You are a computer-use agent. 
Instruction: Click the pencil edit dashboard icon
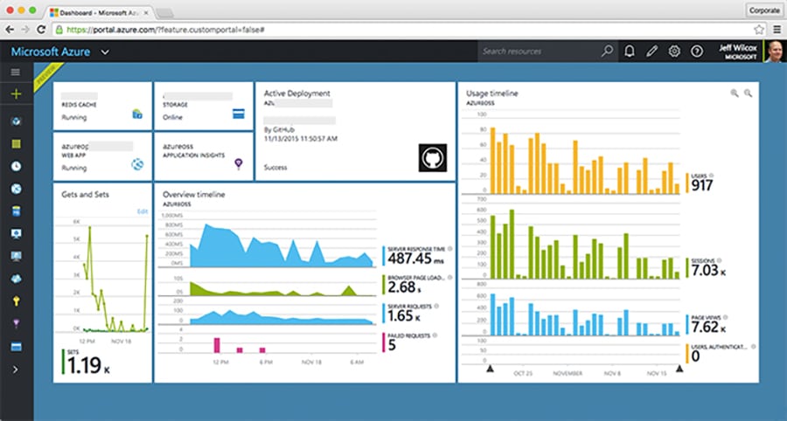651,52
